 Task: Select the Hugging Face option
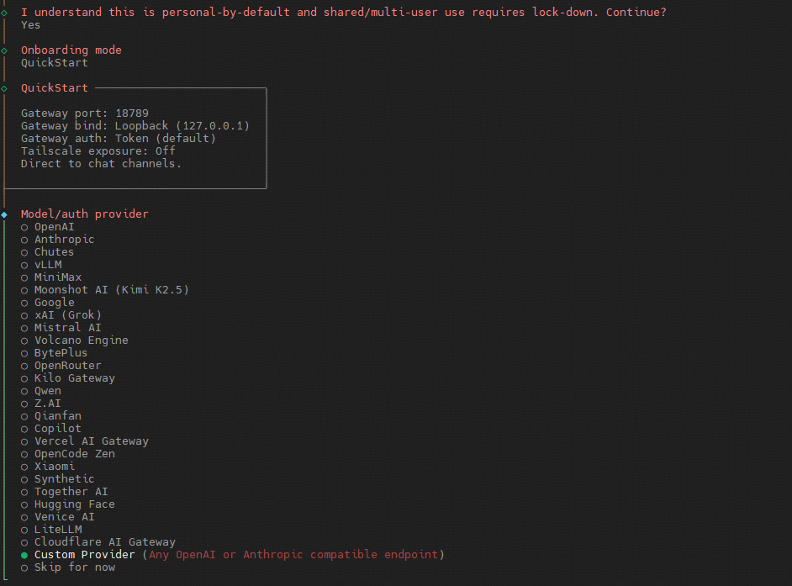click(74, 504)
